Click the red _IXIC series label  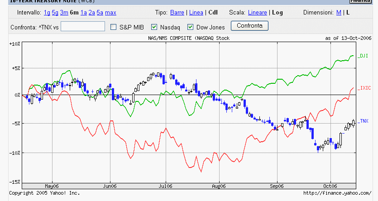364,88
